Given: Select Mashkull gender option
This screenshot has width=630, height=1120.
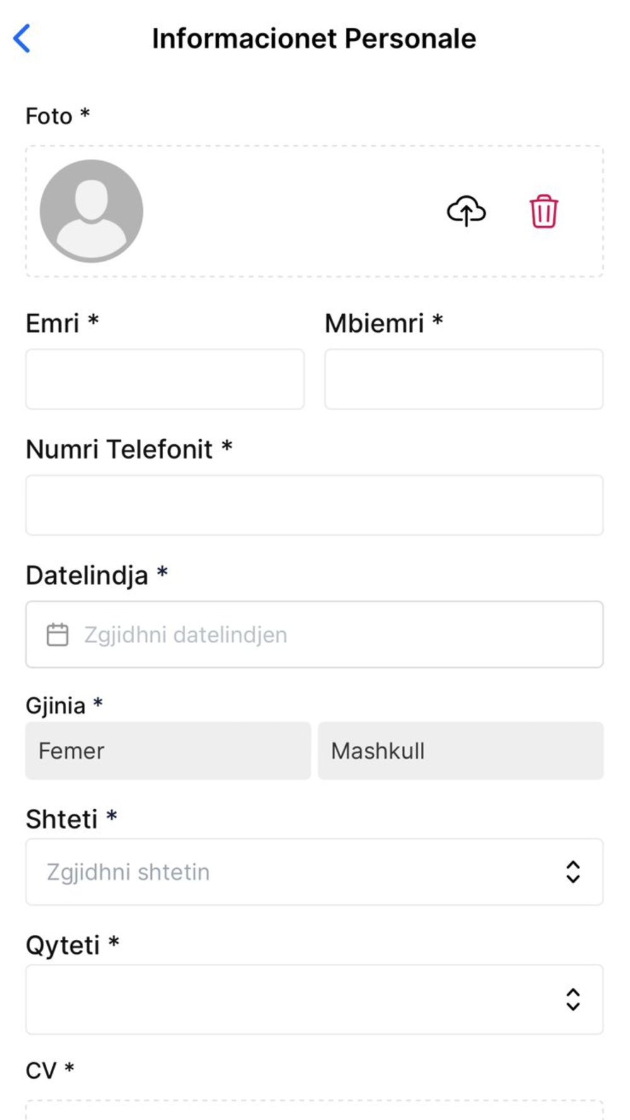Looking at the screenshot, I should [461, 751].
